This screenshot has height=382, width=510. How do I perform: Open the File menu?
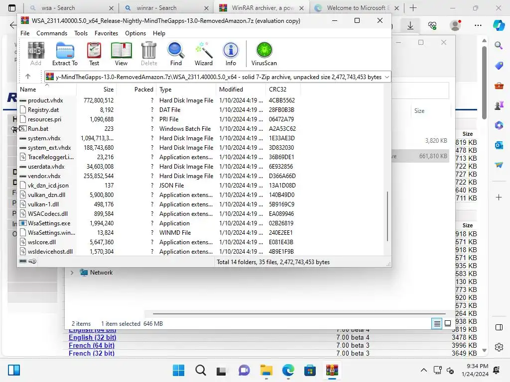(x=25, y=33)
